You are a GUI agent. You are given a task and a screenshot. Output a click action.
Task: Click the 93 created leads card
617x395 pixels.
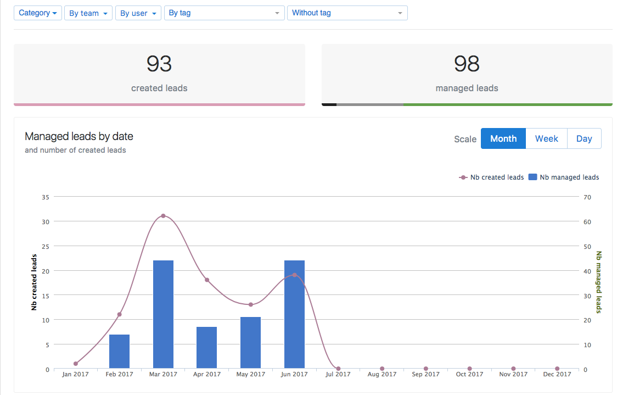[159, 73]
